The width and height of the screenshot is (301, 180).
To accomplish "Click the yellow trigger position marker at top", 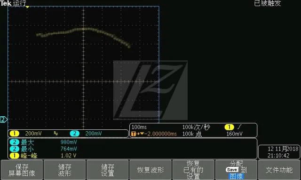I will point(27,7).
